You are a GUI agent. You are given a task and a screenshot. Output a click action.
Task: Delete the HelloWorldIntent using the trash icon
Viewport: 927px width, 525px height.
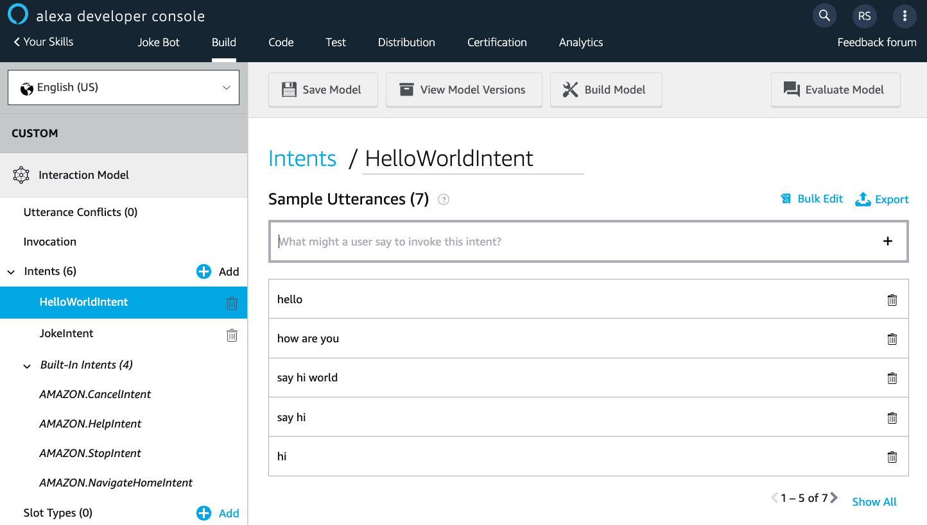tap(232, 303)
